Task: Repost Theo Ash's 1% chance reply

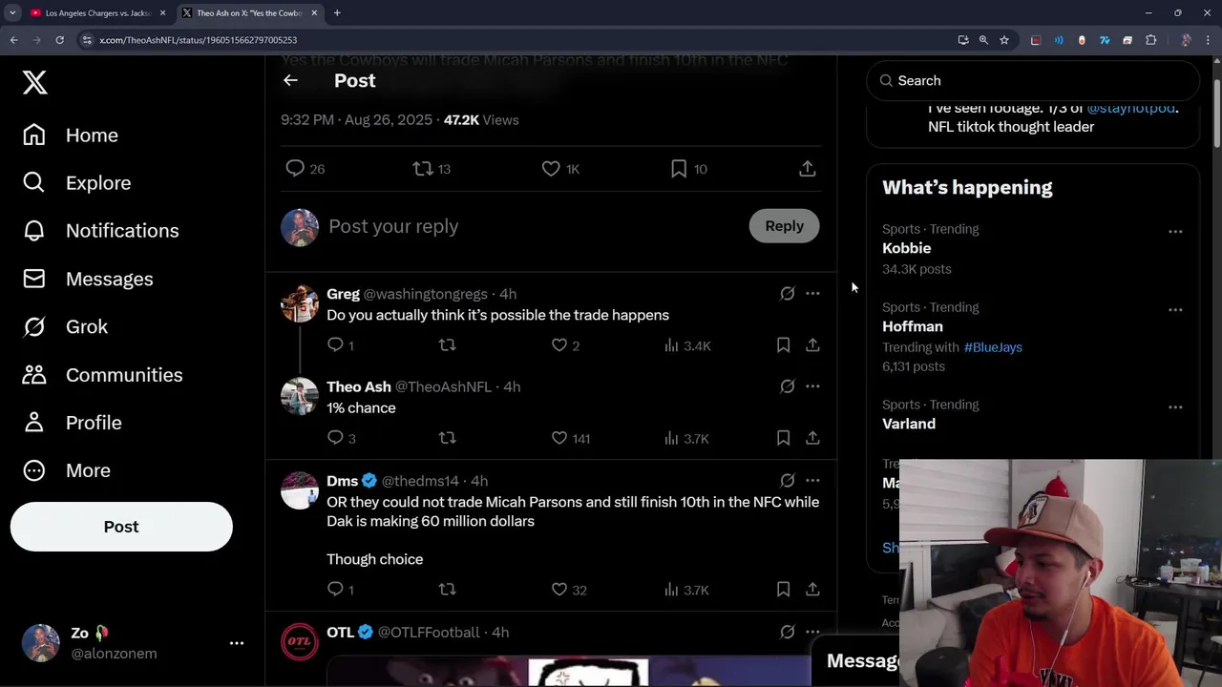Action: coord(447,438)
